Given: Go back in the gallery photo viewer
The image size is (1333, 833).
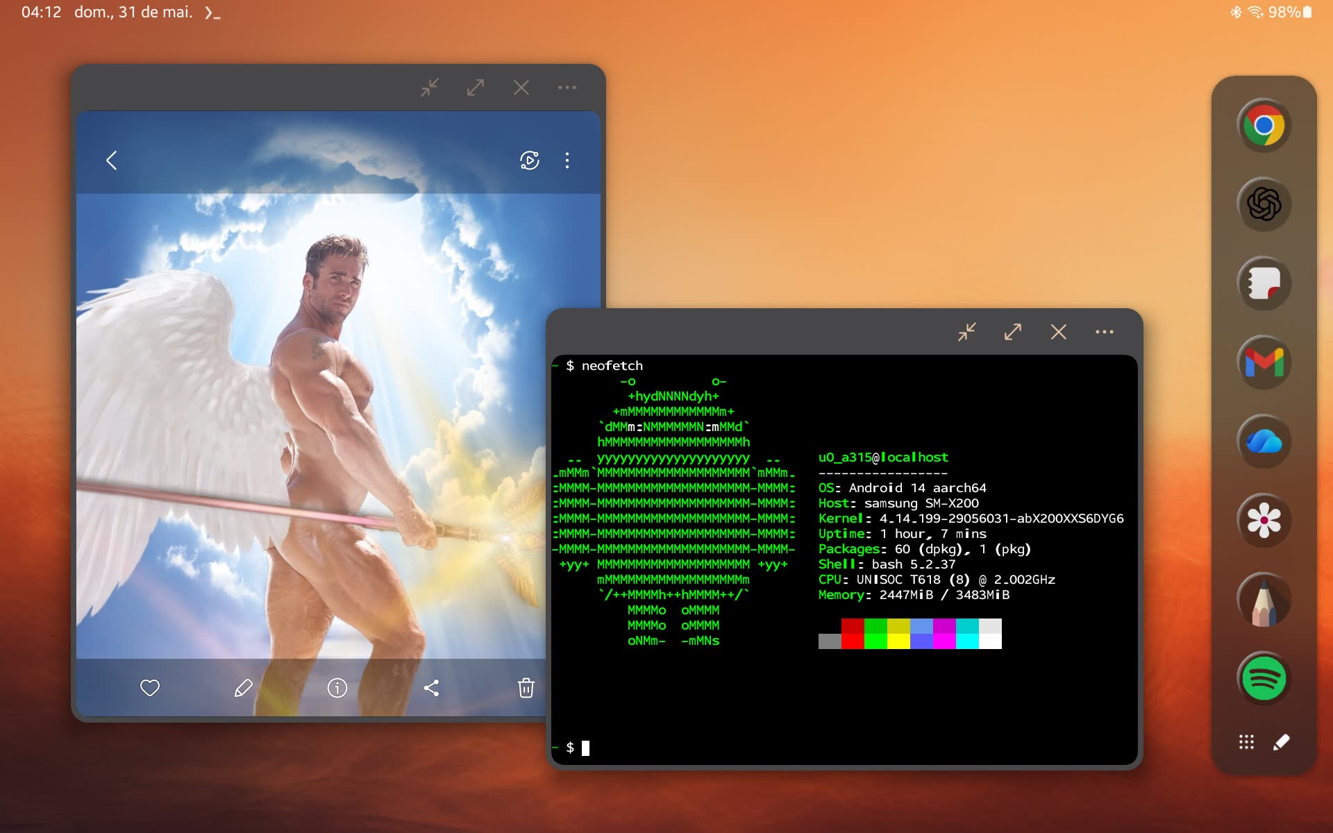Looking at the screenshot, I should pyautogui.click(x=111, y=160).
